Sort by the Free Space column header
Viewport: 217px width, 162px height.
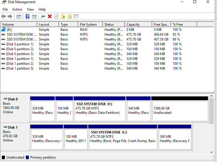click(162, 25)
